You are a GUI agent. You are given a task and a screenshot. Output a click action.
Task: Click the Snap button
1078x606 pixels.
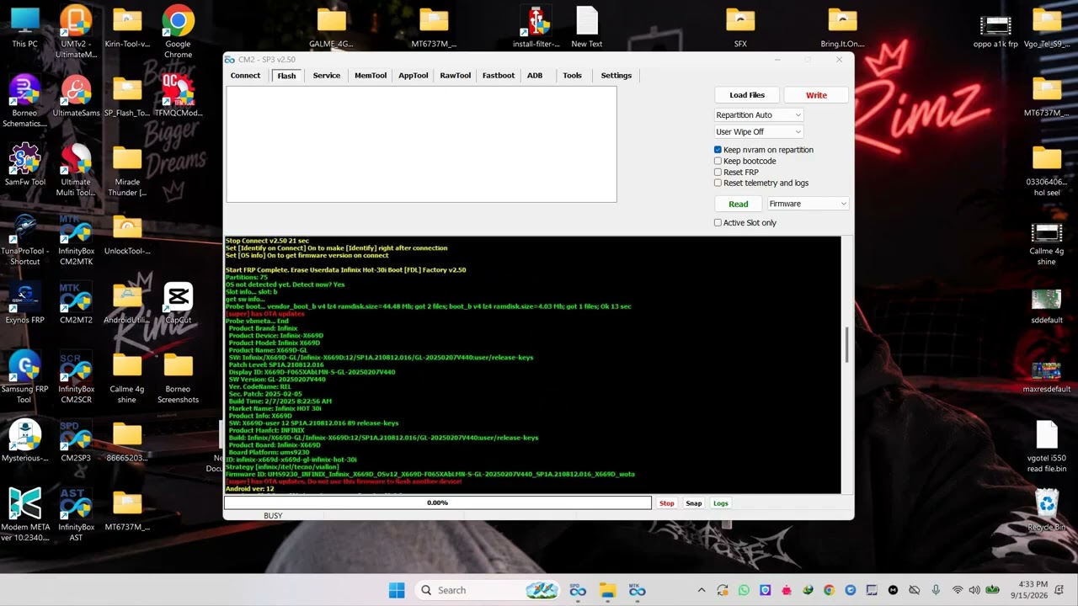click(693, 503)
